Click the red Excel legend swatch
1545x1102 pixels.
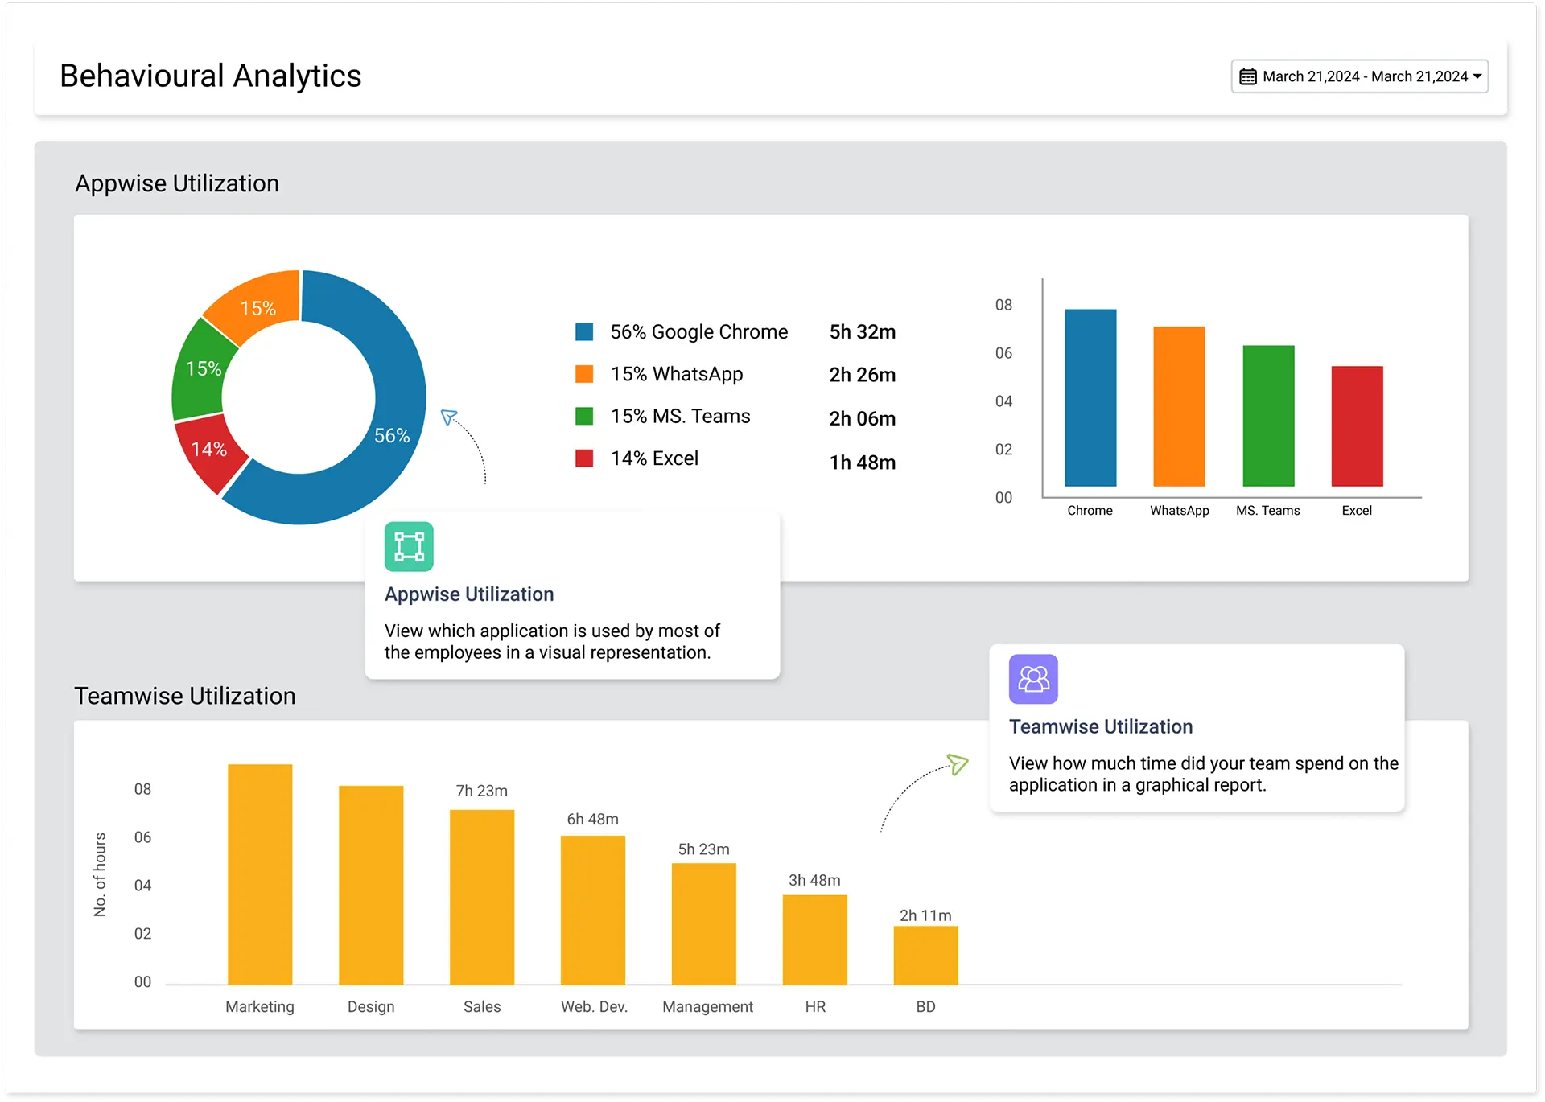coord(584,458)
